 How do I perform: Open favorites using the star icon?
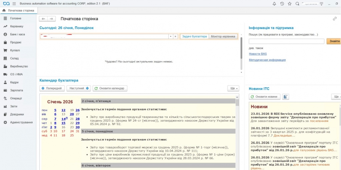tap(289, 4)
